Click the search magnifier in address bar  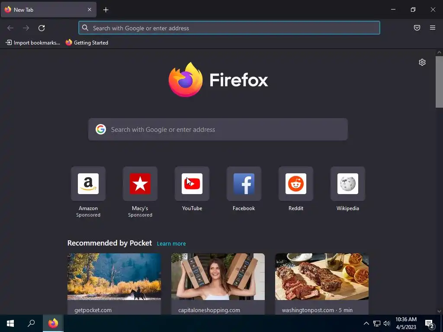(x=85, y=28)
